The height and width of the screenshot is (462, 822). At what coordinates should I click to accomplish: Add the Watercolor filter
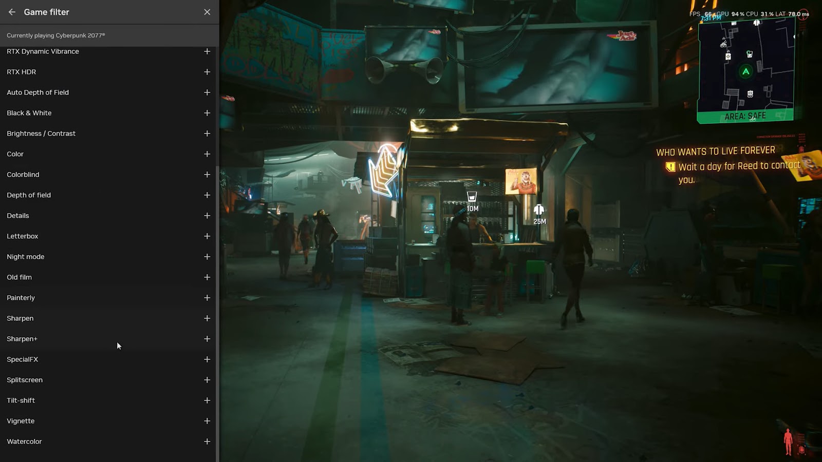coord(207,441)
